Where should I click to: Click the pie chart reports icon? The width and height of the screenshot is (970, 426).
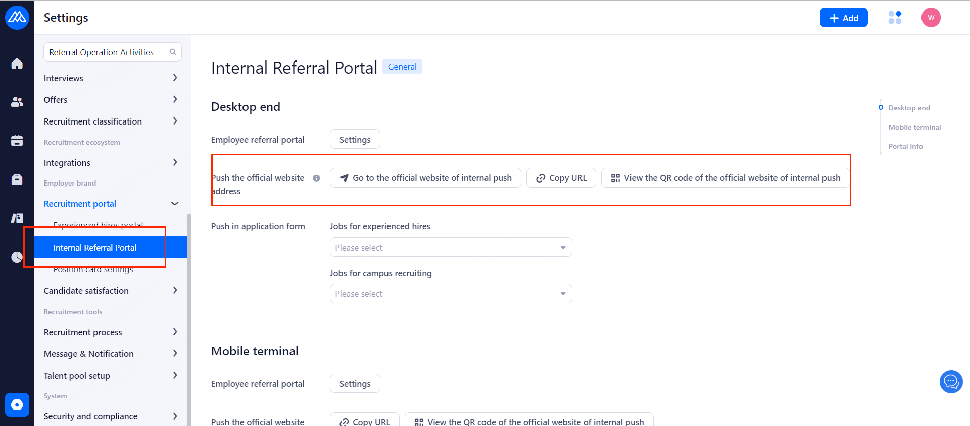click(17, 257)
